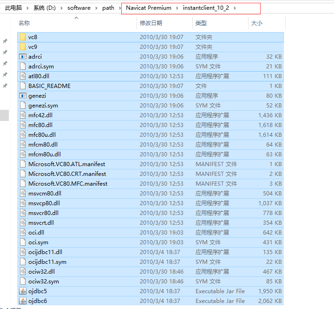
Task: Click the vc9 folder icon
Action: 23,47
